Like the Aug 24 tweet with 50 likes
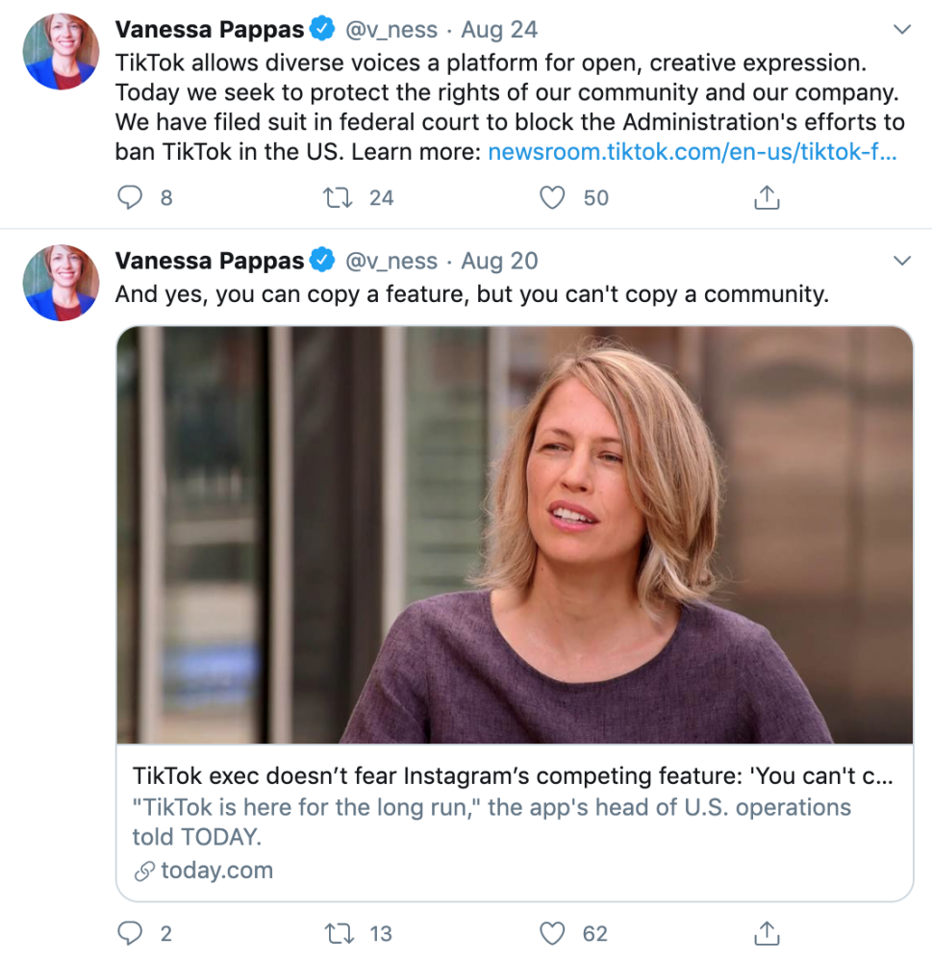Viewport: 932px width, 962px height. point(552,198)
